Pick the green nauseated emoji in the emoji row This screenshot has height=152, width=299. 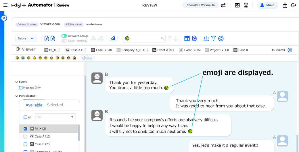coord(63,58)
